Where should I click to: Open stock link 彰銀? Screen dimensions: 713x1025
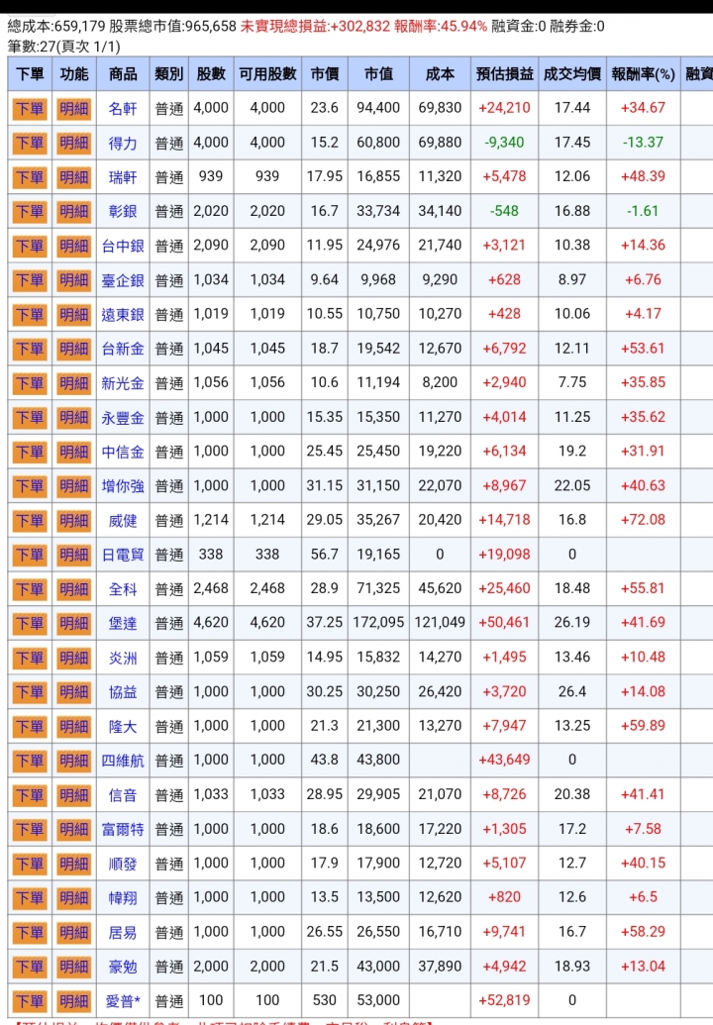coord(123,211)
